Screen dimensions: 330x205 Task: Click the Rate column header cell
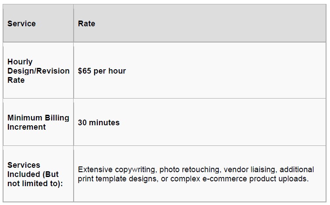click(x=200, y=23)
